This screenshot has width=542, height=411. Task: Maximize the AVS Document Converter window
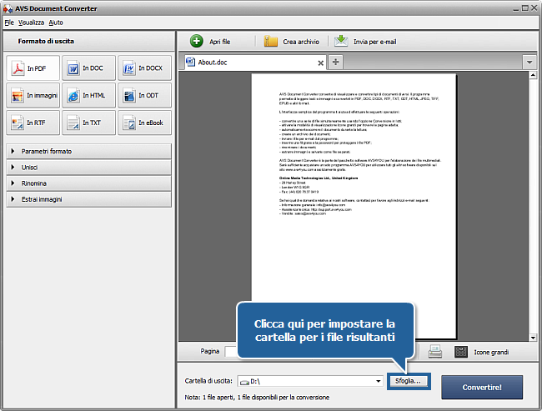(524, 8)
